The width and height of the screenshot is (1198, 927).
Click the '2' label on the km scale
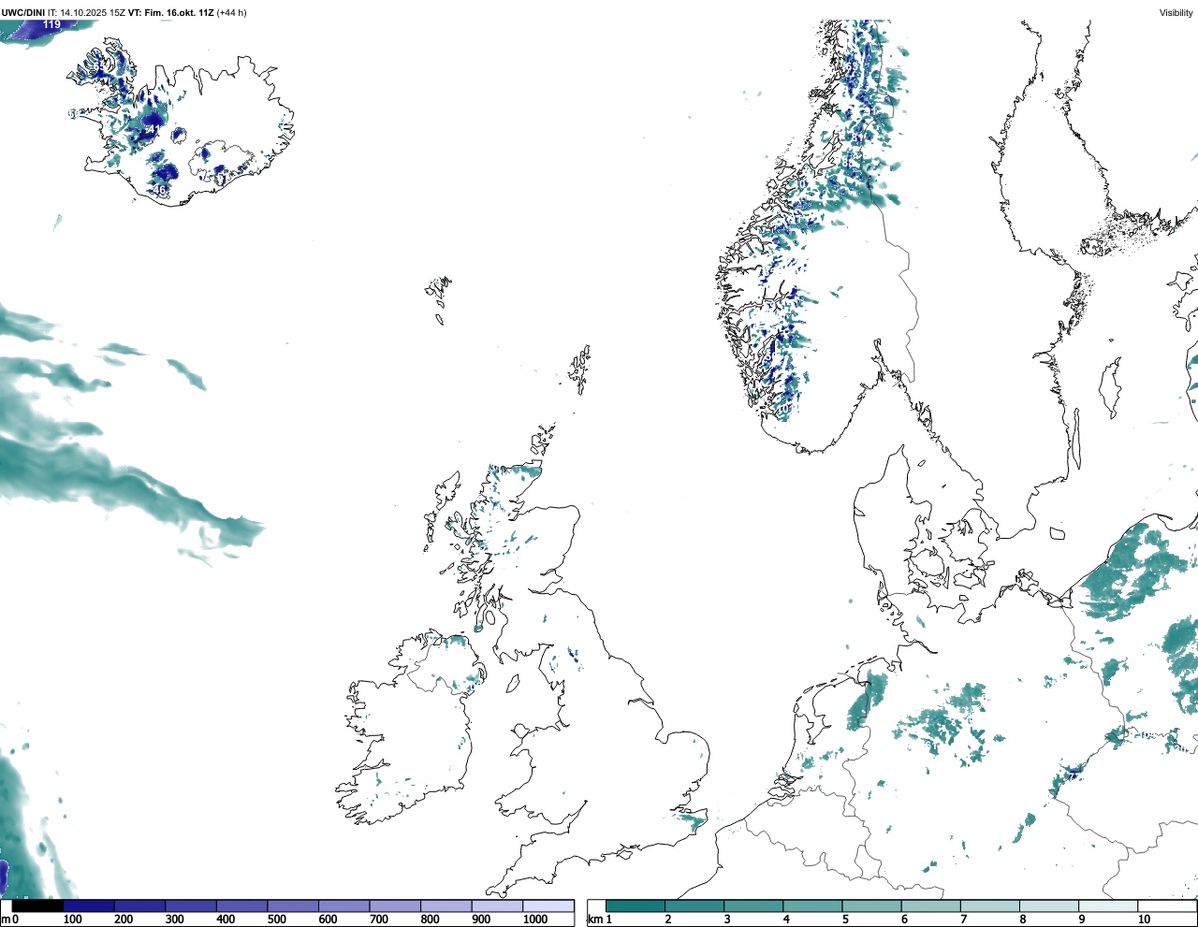668,920
